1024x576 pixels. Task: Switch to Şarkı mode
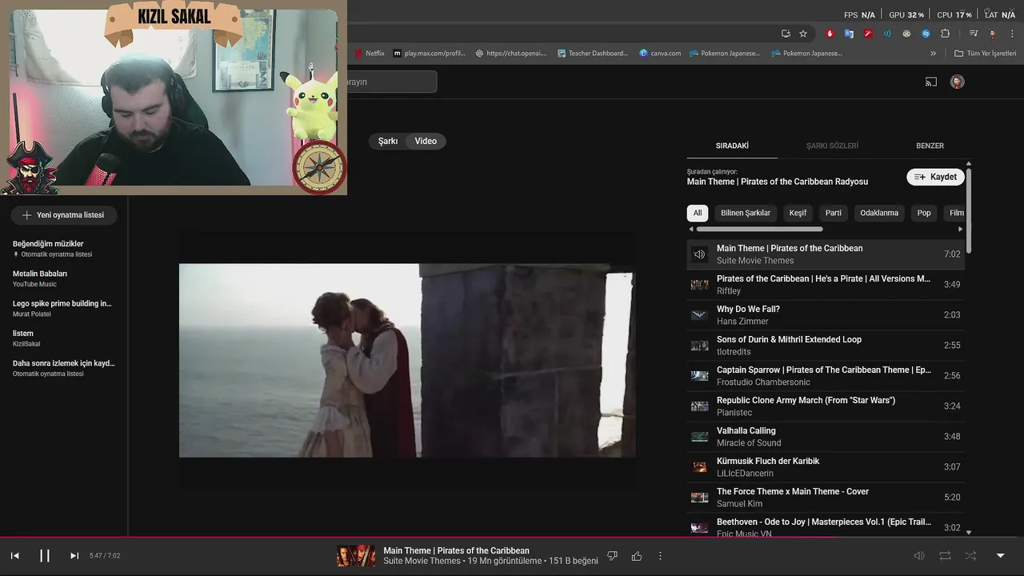(x=388, y=141)
